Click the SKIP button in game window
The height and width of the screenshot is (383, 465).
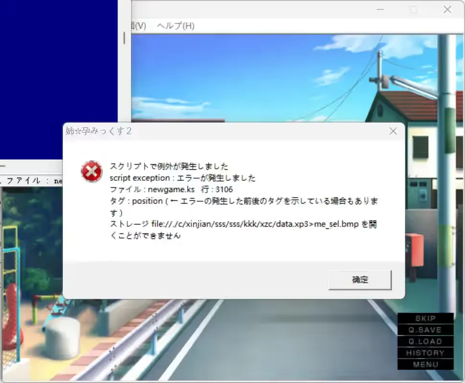click(426, 318)
